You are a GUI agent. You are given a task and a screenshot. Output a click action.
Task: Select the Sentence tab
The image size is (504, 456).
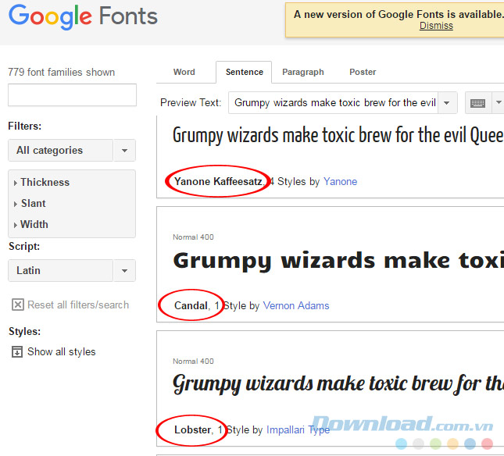[x=245, y=72]
